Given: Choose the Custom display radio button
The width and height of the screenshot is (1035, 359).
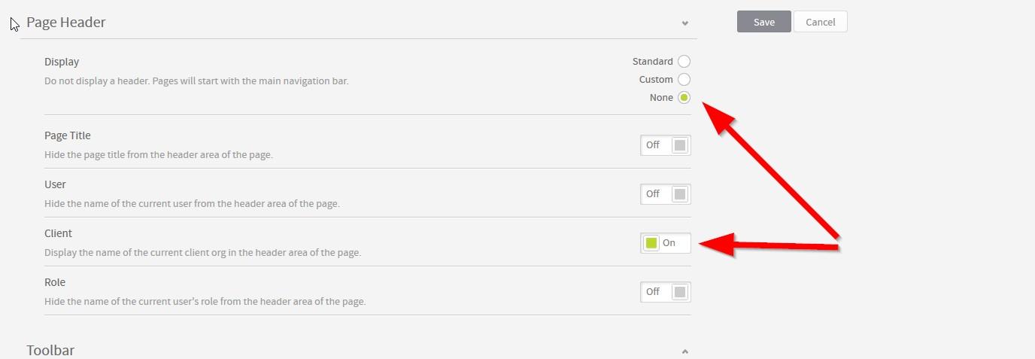Looking at the screenshot, I should [x=684, y=80].
